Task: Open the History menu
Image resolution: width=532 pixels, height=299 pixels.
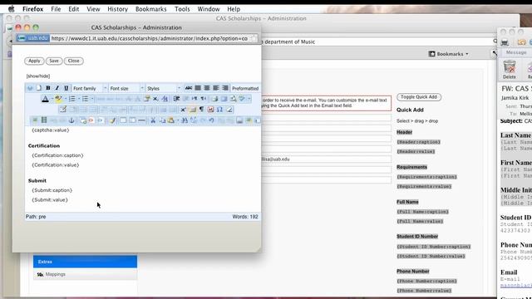Action: 118,9
